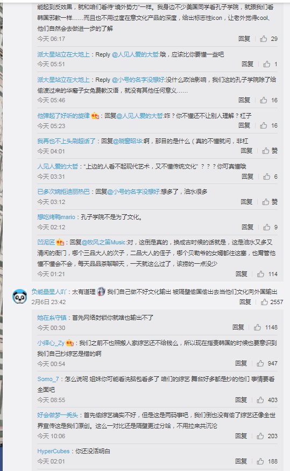Like 人见人爱的大哲's comment with 6 likes

tap(266, 177)
